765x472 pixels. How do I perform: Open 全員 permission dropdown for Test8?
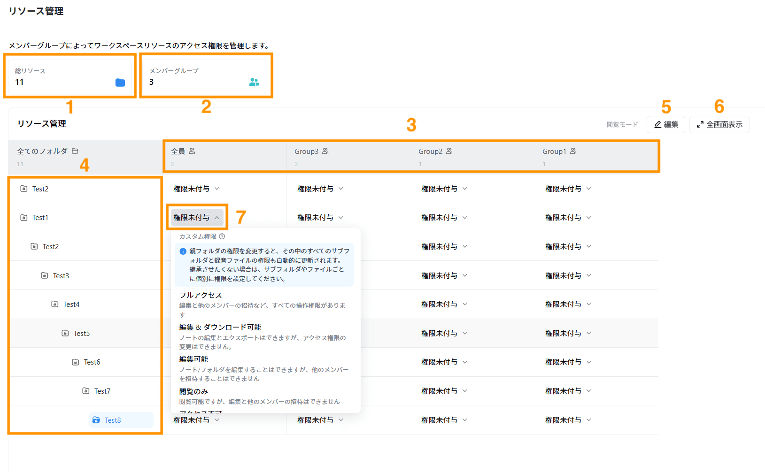pyautogui.click(x=197, y=420)
